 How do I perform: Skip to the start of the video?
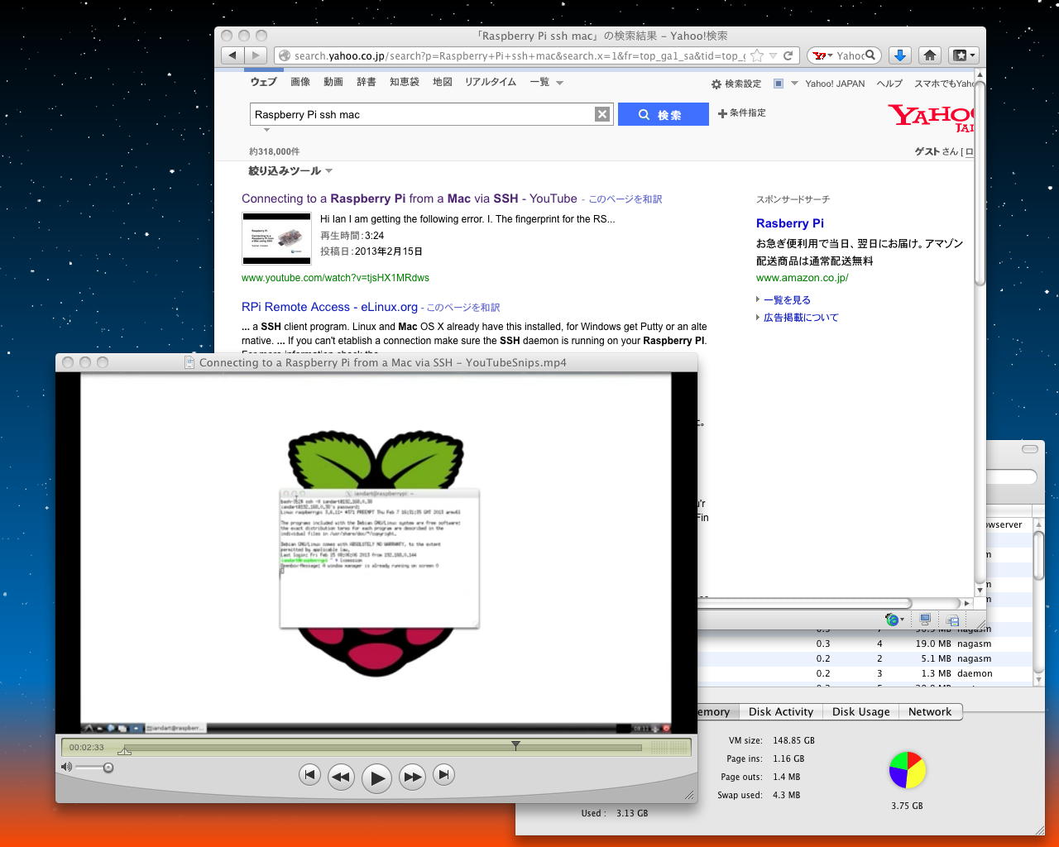tap(309, 775)
